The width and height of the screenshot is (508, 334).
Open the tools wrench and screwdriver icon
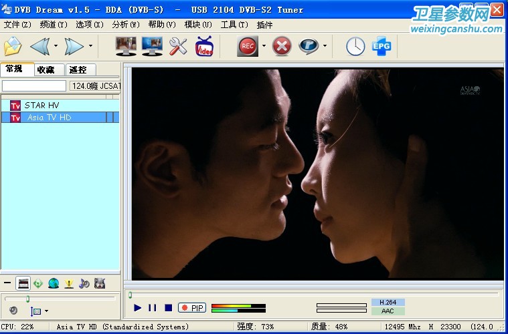tap(178, 47)
